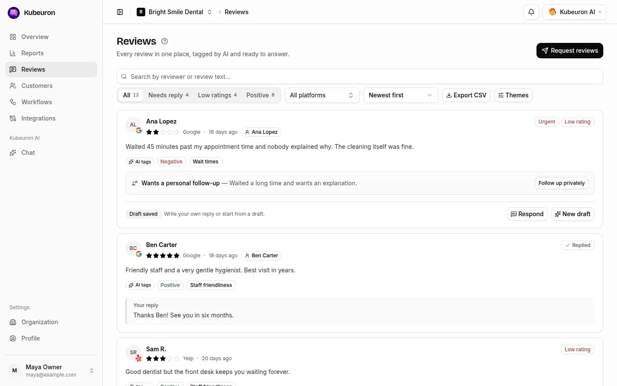Viewport: 617px width, 386px height.
Task: Click the help icon beside Reviews heading
Action: pos(165,41)
